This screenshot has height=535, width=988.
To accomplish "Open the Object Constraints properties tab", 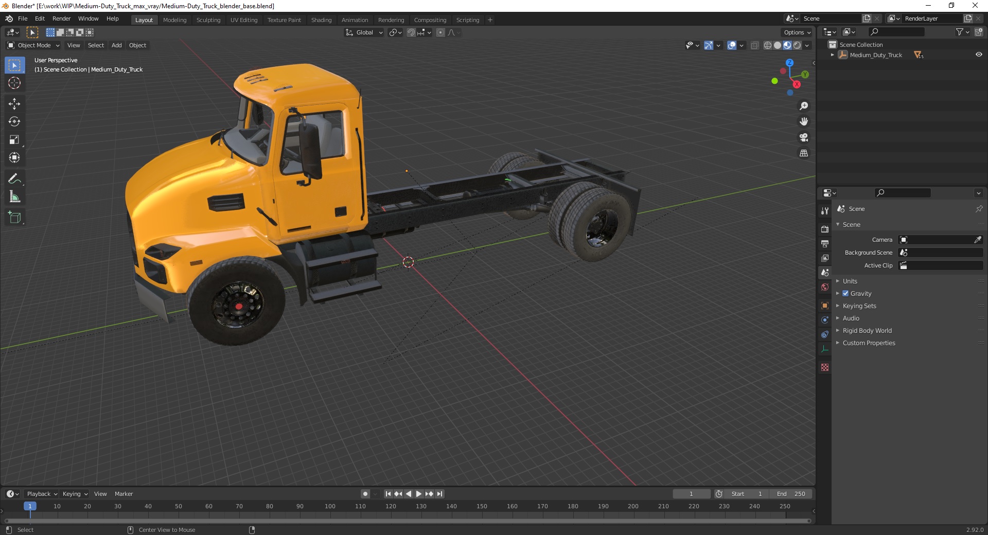I will [x=825, y=334].
